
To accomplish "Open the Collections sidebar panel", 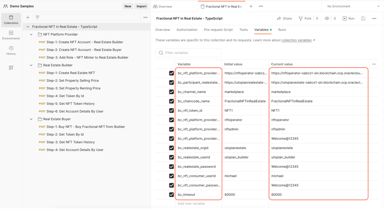I will [x=11, y=20].
